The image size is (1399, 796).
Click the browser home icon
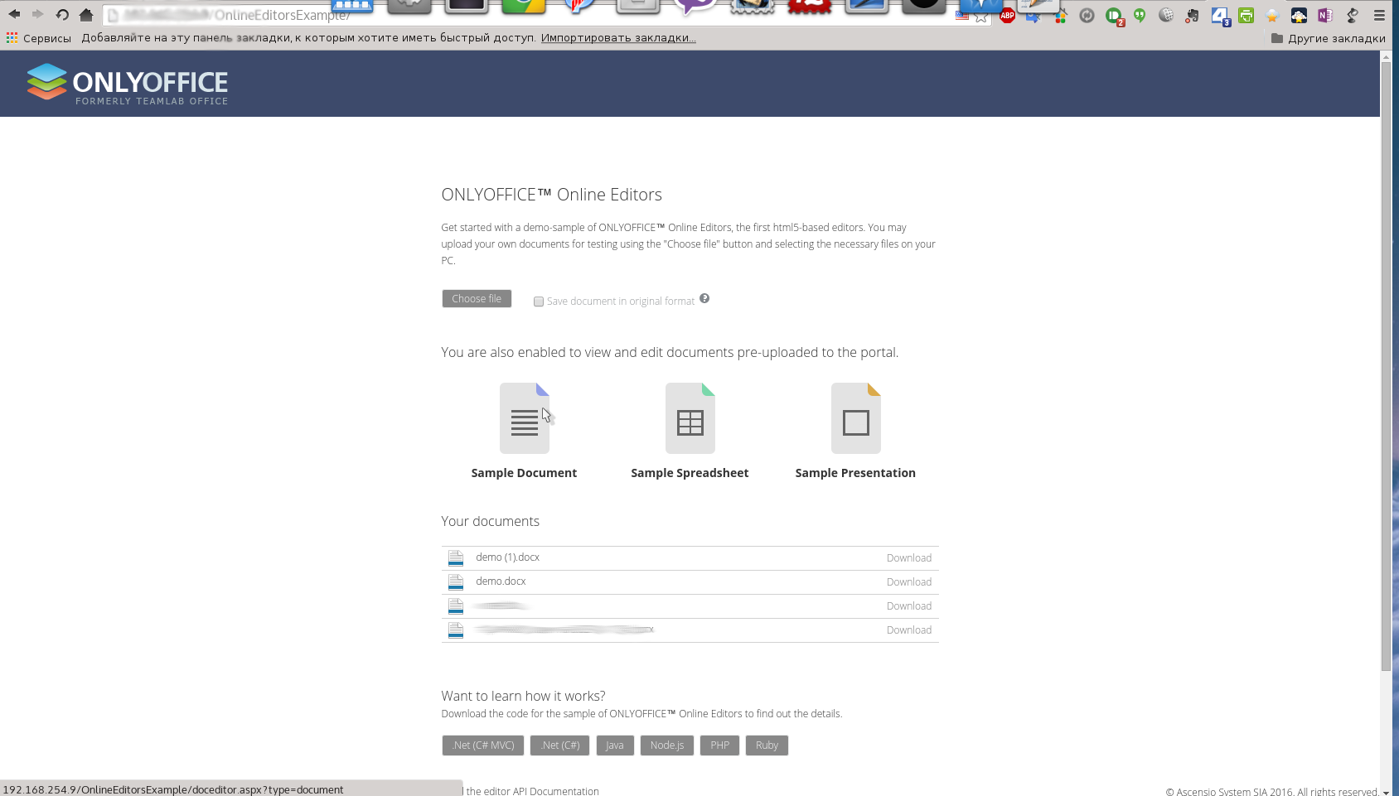pyautogui.click(x=86, y=14)
